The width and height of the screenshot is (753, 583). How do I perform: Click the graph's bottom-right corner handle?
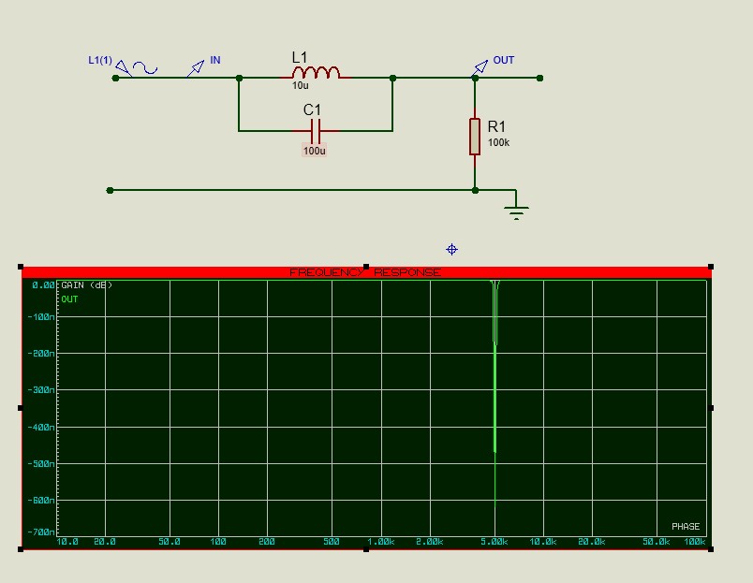tap(711, 549)
